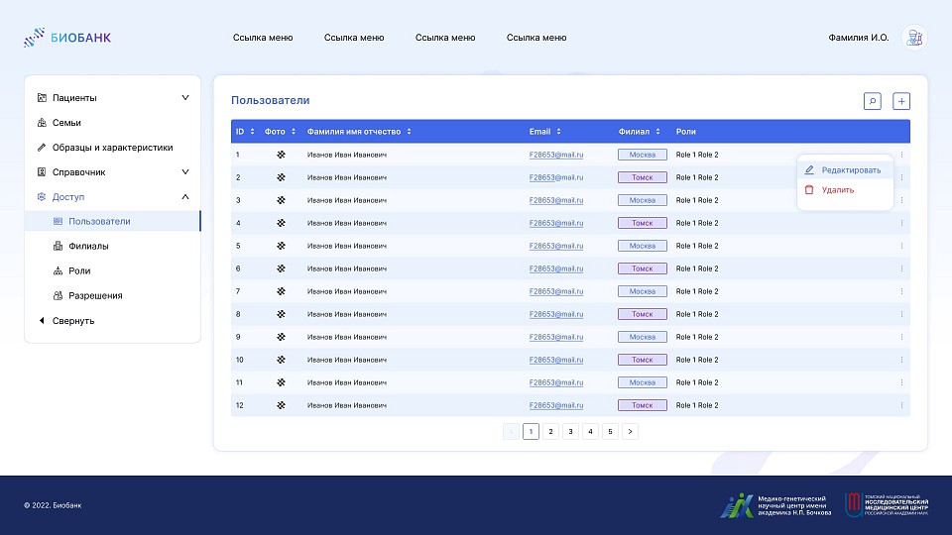Select Пользователи in the sidebar
952x535 pixels.
[x=112, y=221]
